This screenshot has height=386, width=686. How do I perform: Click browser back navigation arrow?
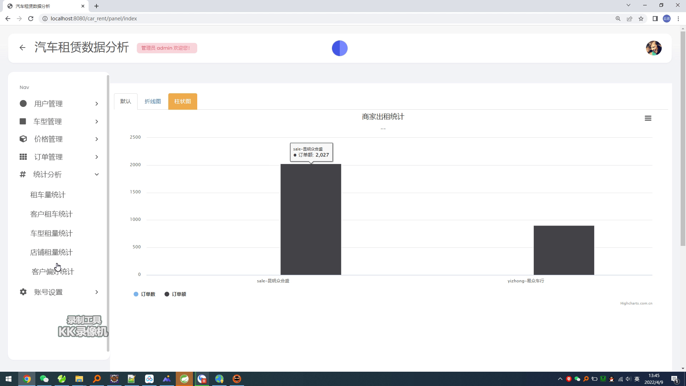coord(8,19)
